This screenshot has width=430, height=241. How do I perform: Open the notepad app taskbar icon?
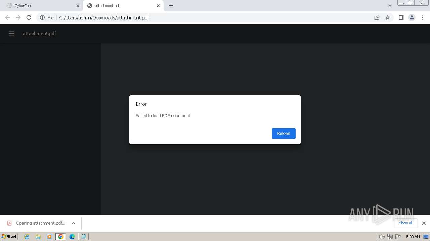pos(83,237)
